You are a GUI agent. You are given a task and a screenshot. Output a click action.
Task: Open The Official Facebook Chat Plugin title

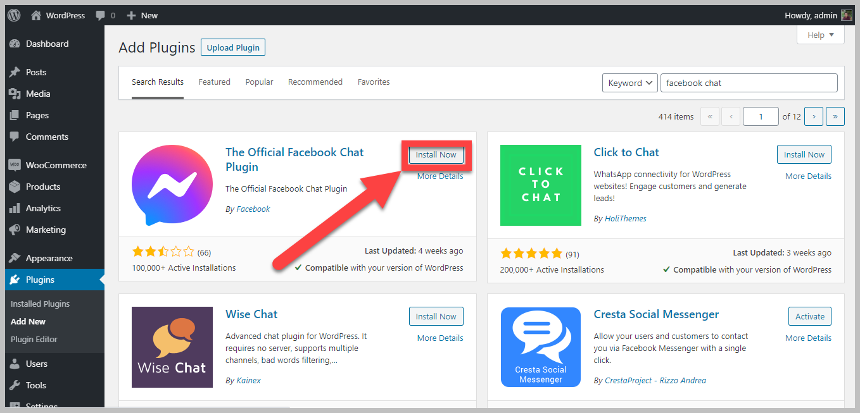(294, 159)
